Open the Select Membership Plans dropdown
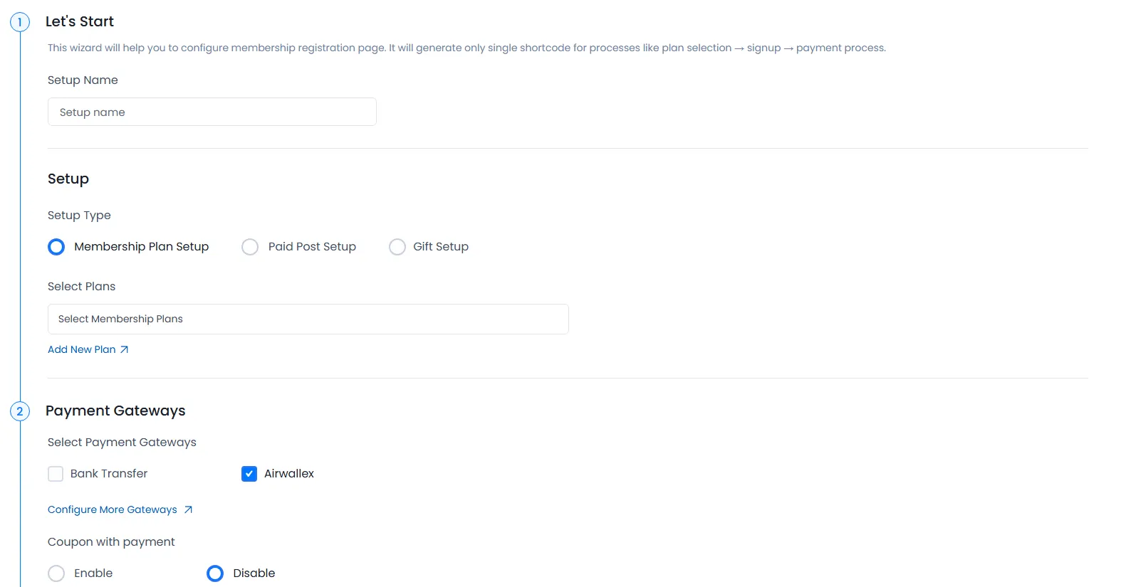 (x=308, y=319)
